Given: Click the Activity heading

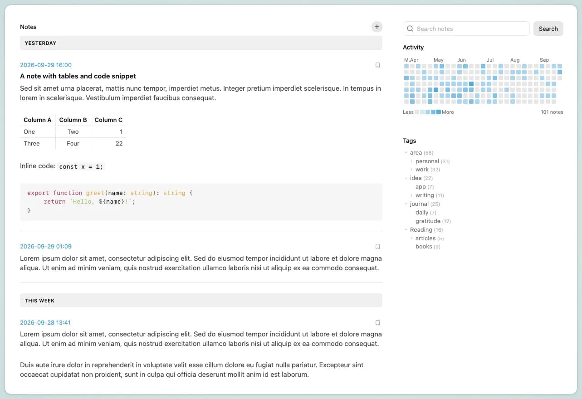Looking at the screenshot, I should coord(413,47).
